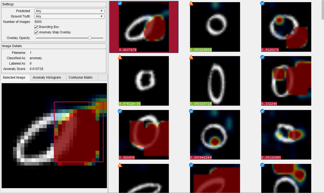
Task: Click orange warning icon on 9.87612e-05 thumbnail
Action: click(120, 57)
